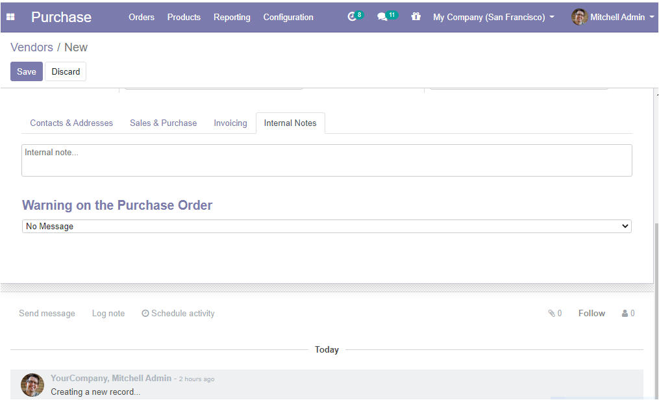Switch to Invoicing tab
Screen dimensions: 659x400
pos(230,123)
